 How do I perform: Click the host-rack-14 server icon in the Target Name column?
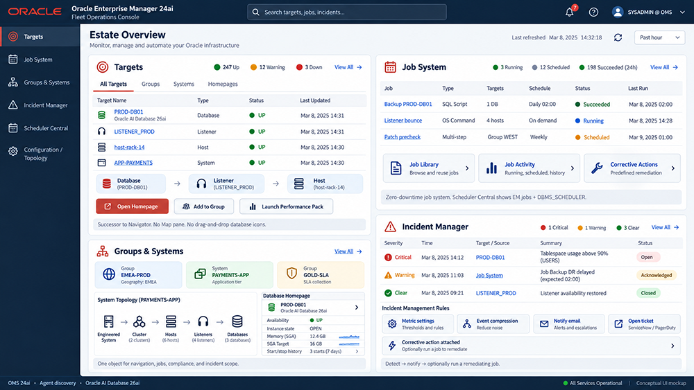coord(102,147)
